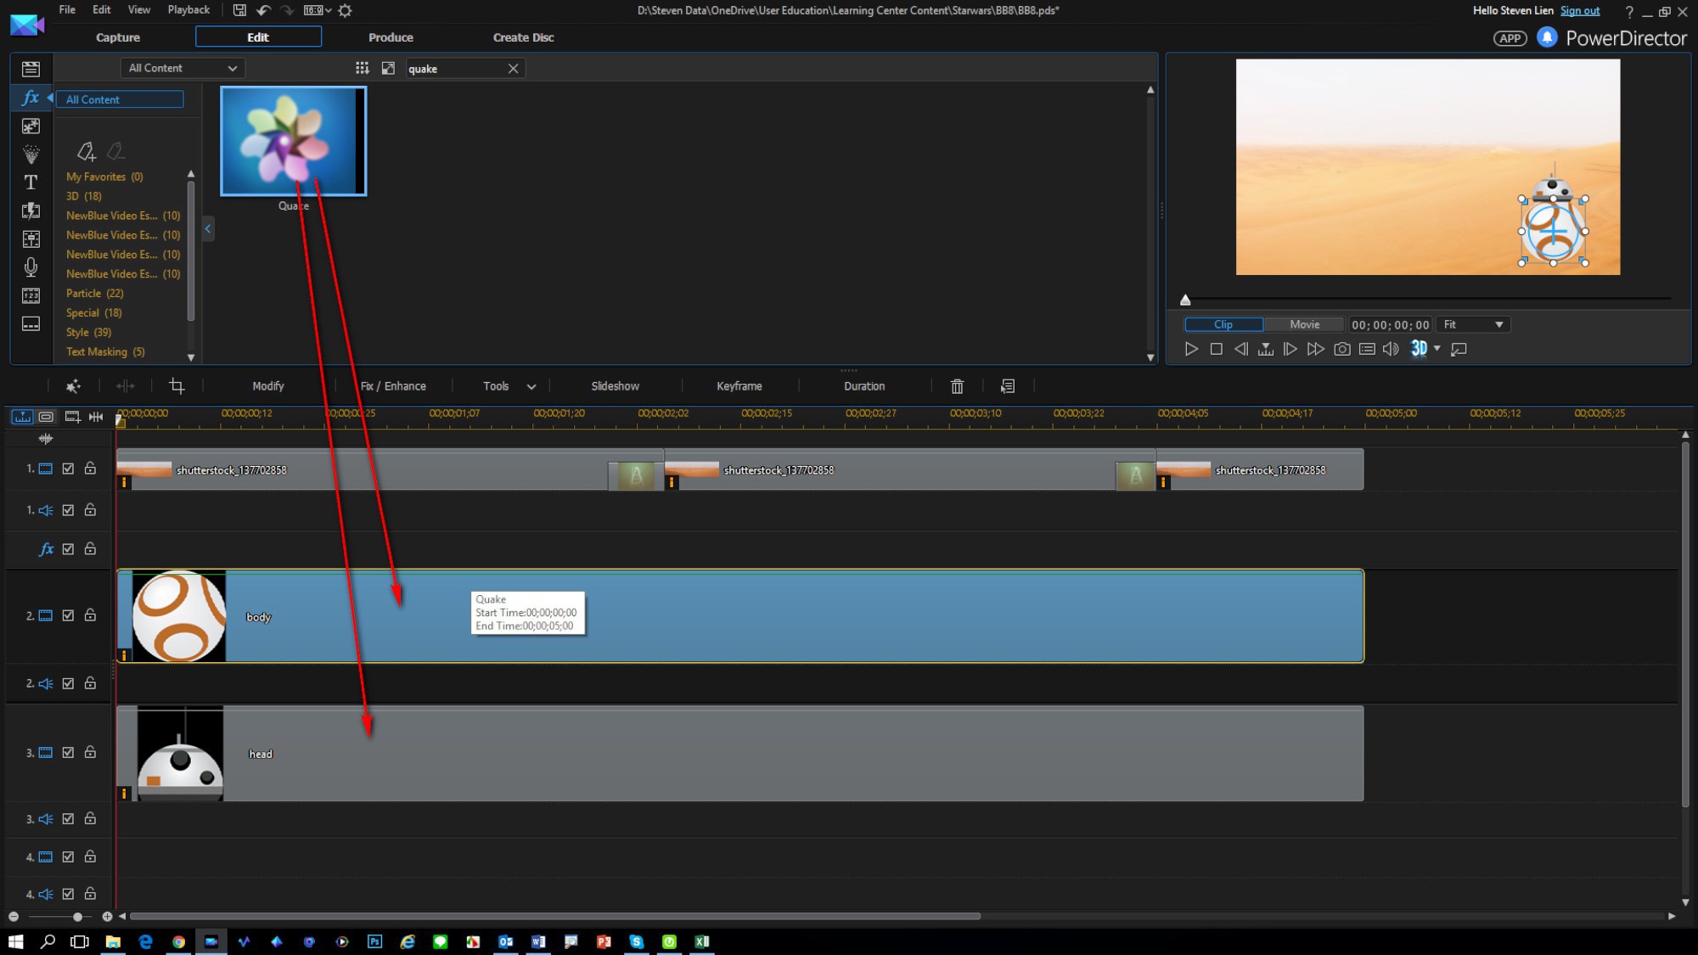The height and width of the screenshot is (955, 1698).
Task: Toggle 3D preview mode icon
Action: [1419, 348]
